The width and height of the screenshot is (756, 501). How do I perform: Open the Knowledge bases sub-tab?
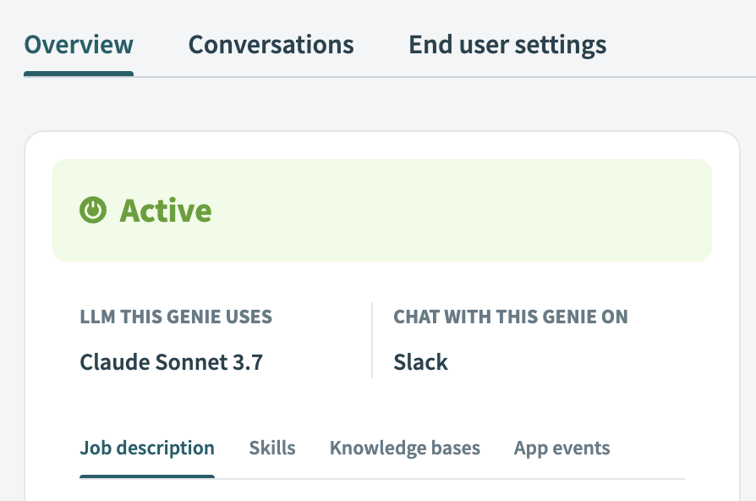[x=404, y=448]
